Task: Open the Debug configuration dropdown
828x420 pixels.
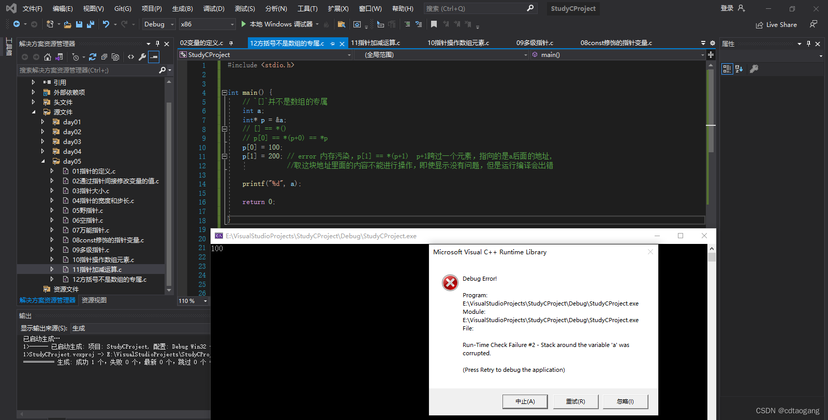Action: 159,24
